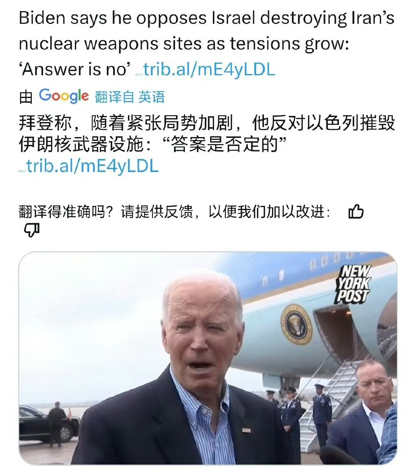This screenshot has width=415, height=470.
Task: Click the 由 character before Google
Action: pyautogui.click(x=26, y=97)
